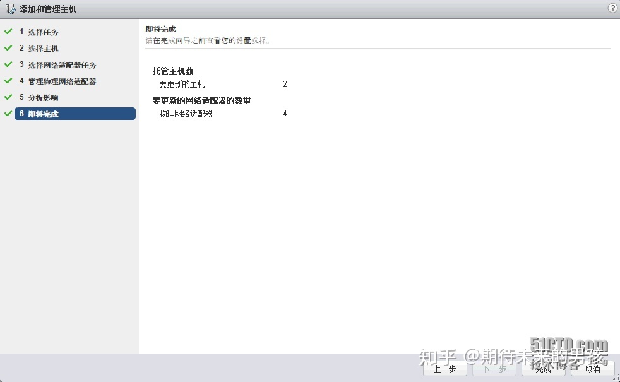Open step 3 选择网络适配器任务

(x=57, y=65)
